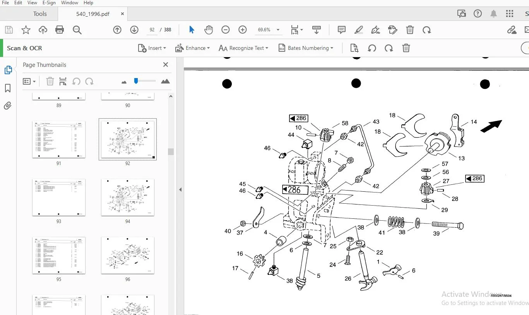Close the 540_1996.pdf document tab
The image size is (529, 315).
click(123, 14)
